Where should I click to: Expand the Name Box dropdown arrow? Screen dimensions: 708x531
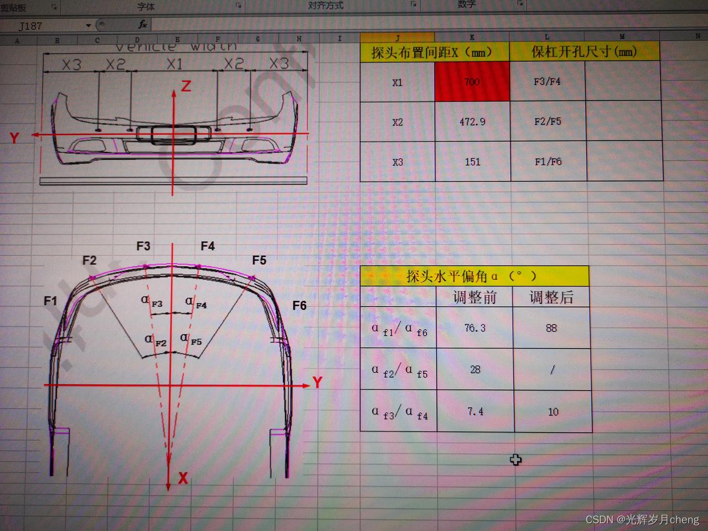[x=88, y=25]
